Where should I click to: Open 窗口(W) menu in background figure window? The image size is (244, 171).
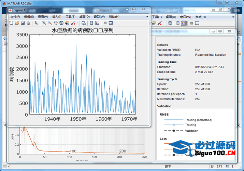(x=186, y=17)
